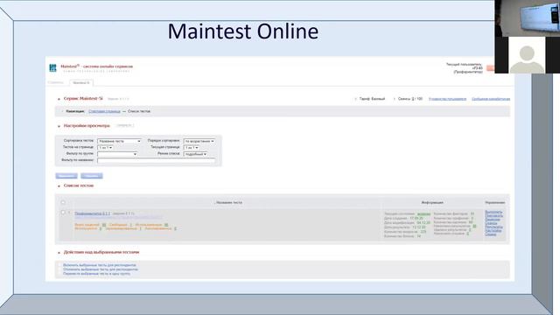Open the 'Руководство пользователя' link
This screenshot has height=315, width=560.
click(x=447, y=99)
